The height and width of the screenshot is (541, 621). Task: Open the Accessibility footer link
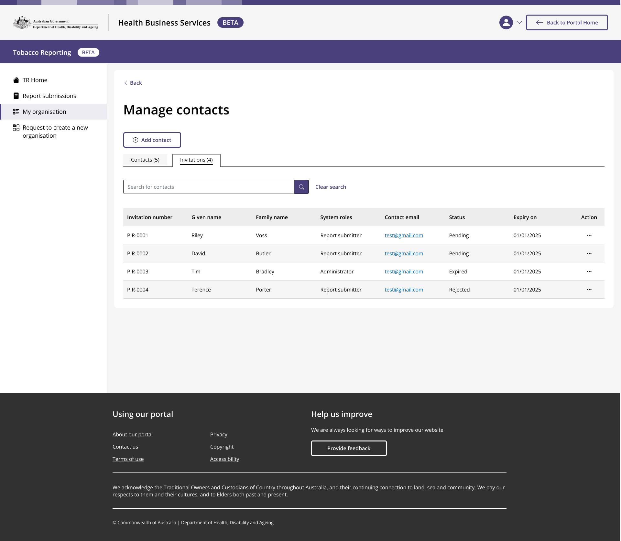pyautogui.click(x=225, y=459)
